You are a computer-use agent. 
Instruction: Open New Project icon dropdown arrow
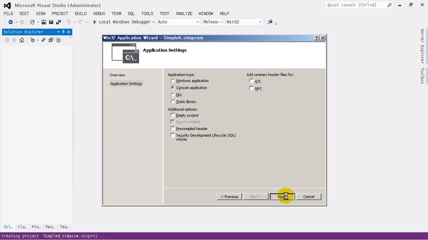coord(38,22)
